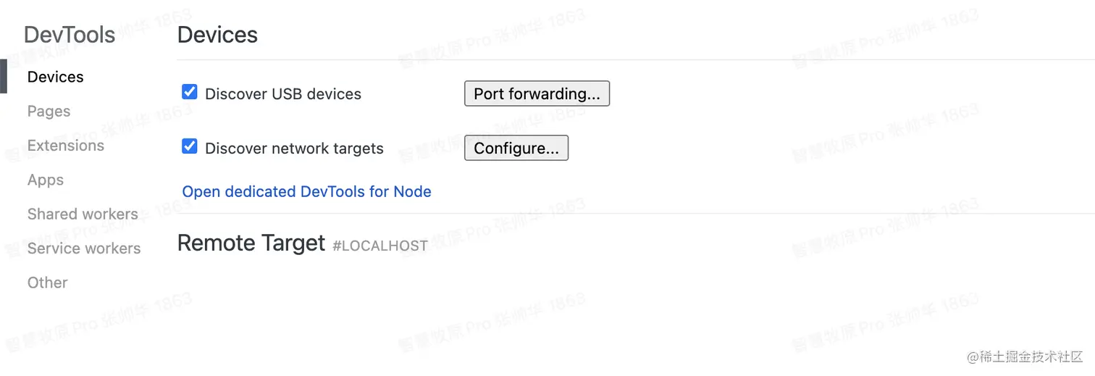Show the Shared workers list
The width and height of the screenshot is (1095, 376).
pyautogui.click(x=83, y=214)
